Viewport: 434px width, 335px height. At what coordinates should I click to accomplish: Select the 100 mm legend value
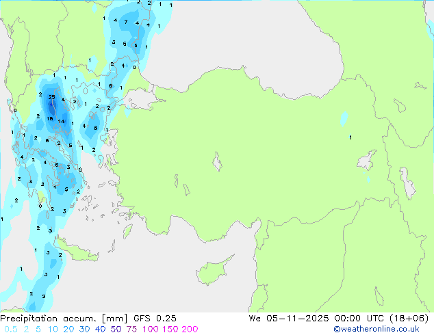click(151, 330)
